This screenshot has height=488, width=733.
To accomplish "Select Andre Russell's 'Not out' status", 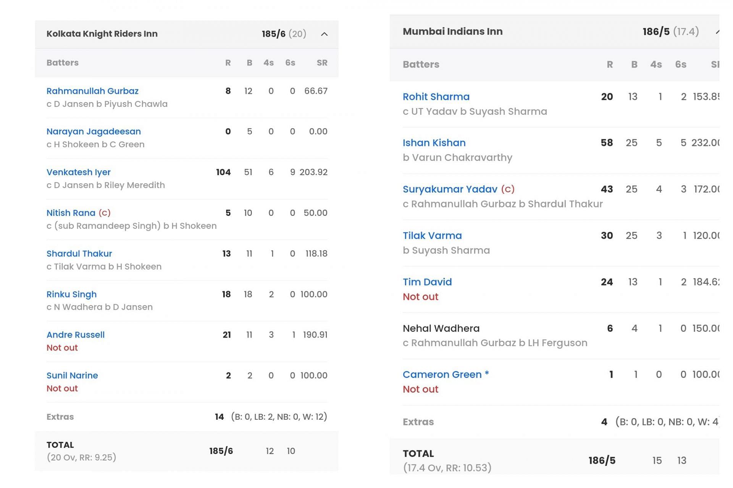I will coord(62,348).
